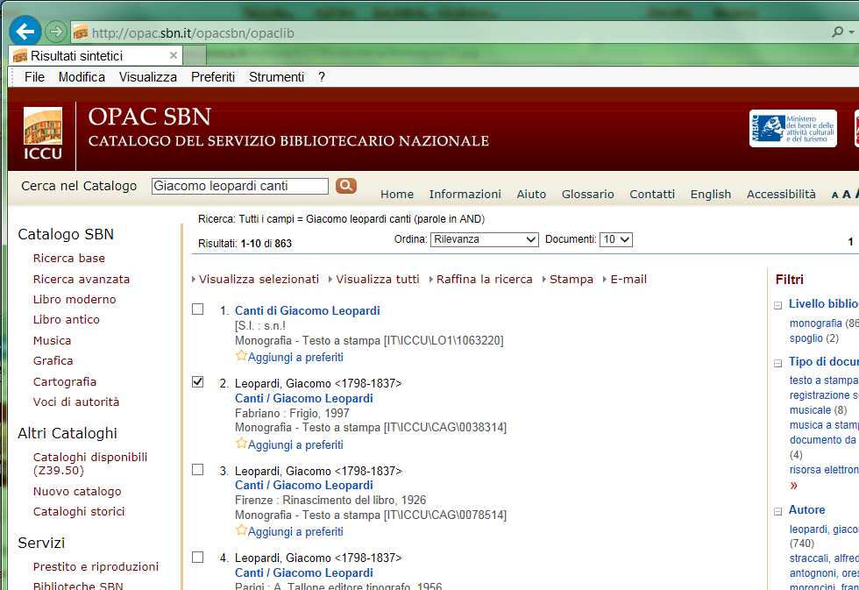Viewport: 859px width, 590px height.
Task: Open the address bar search dropdown arrow
Action: click(x=852, y=32)
